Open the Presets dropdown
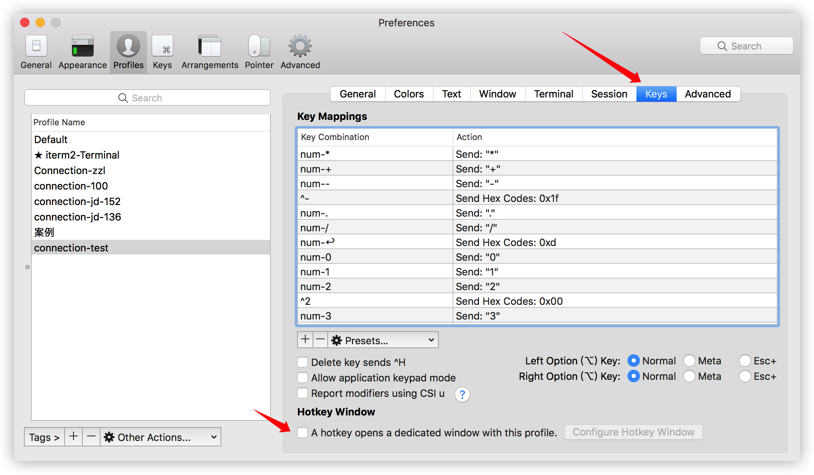 [x=383, y=340]
